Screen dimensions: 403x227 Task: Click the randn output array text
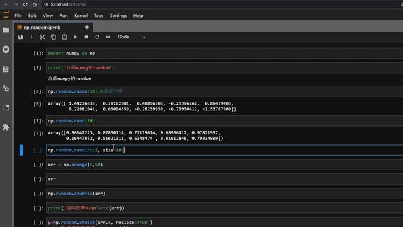pos(142,107)
